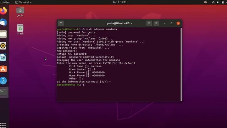Open the Help icon in dock
Screen dimensions: 227x128
3,81
